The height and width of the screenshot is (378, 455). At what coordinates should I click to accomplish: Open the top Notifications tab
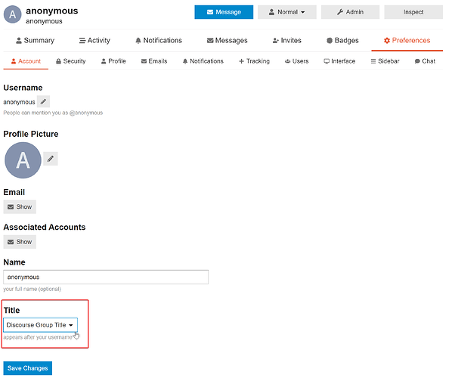159,40
